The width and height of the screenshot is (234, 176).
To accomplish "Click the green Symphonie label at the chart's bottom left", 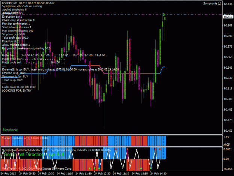I will pos(10,130).
